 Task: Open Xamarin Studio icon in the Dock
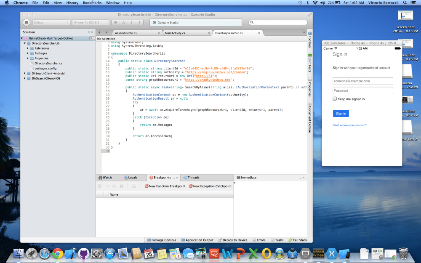(x=332, y=253)
